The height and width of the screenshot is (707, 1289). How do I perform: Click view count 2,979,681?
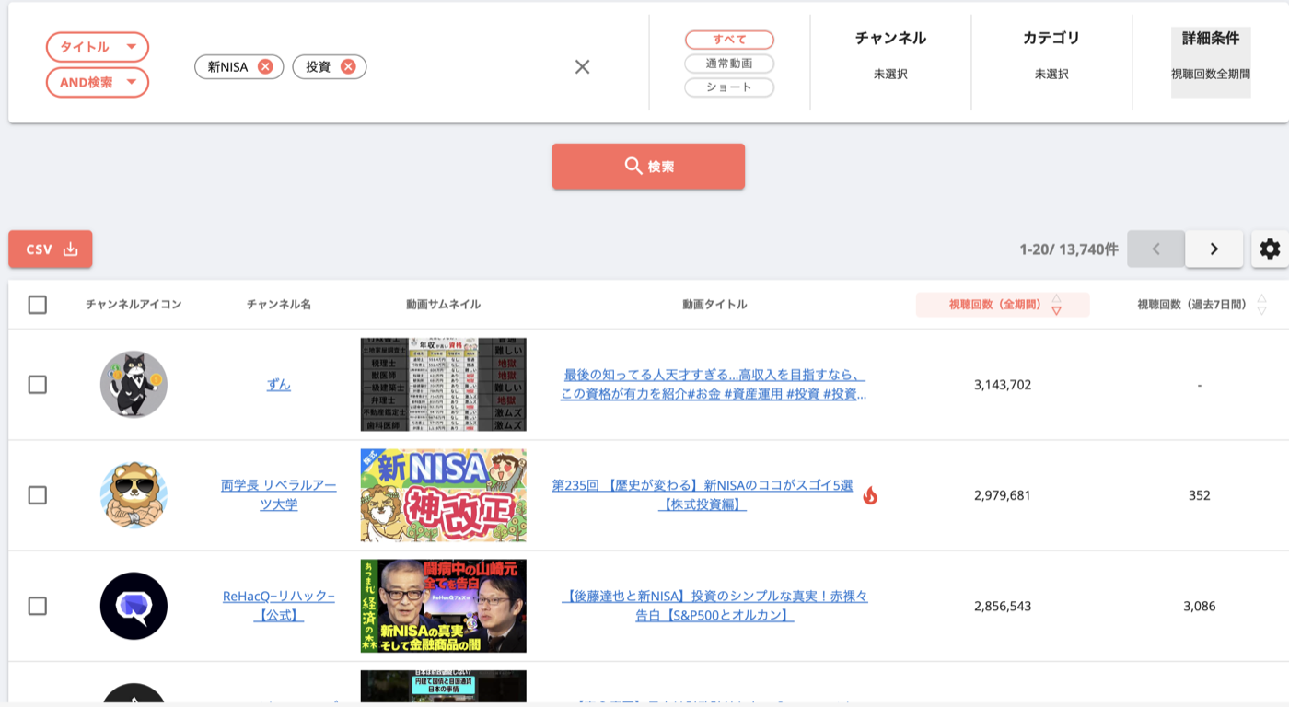click(x=1003, y=495)
